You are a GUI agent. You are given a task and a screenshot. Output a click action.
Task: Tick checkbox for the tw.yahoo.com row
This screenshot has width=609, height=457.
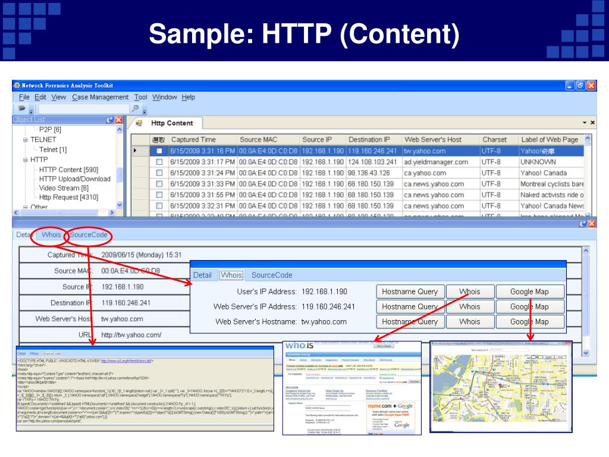click(x=159, y=151)
